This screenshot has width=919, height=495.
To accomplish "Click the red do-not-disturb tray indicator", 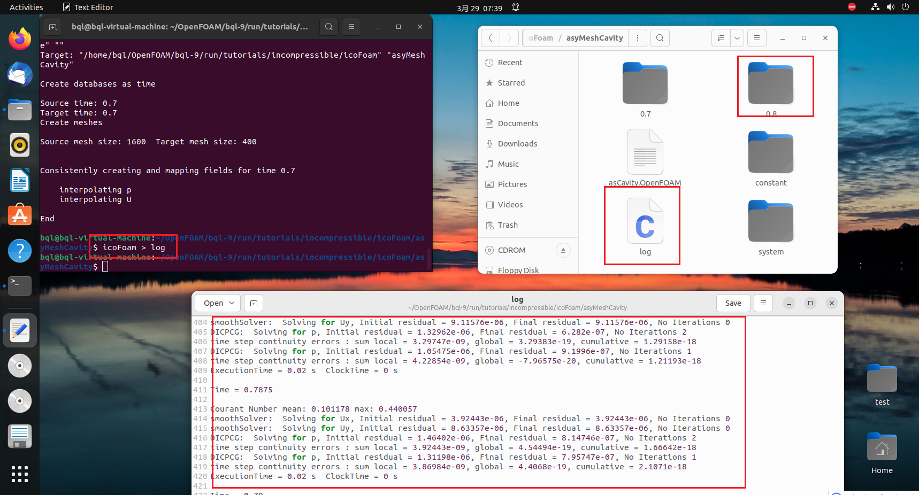I will click(852, 7).
